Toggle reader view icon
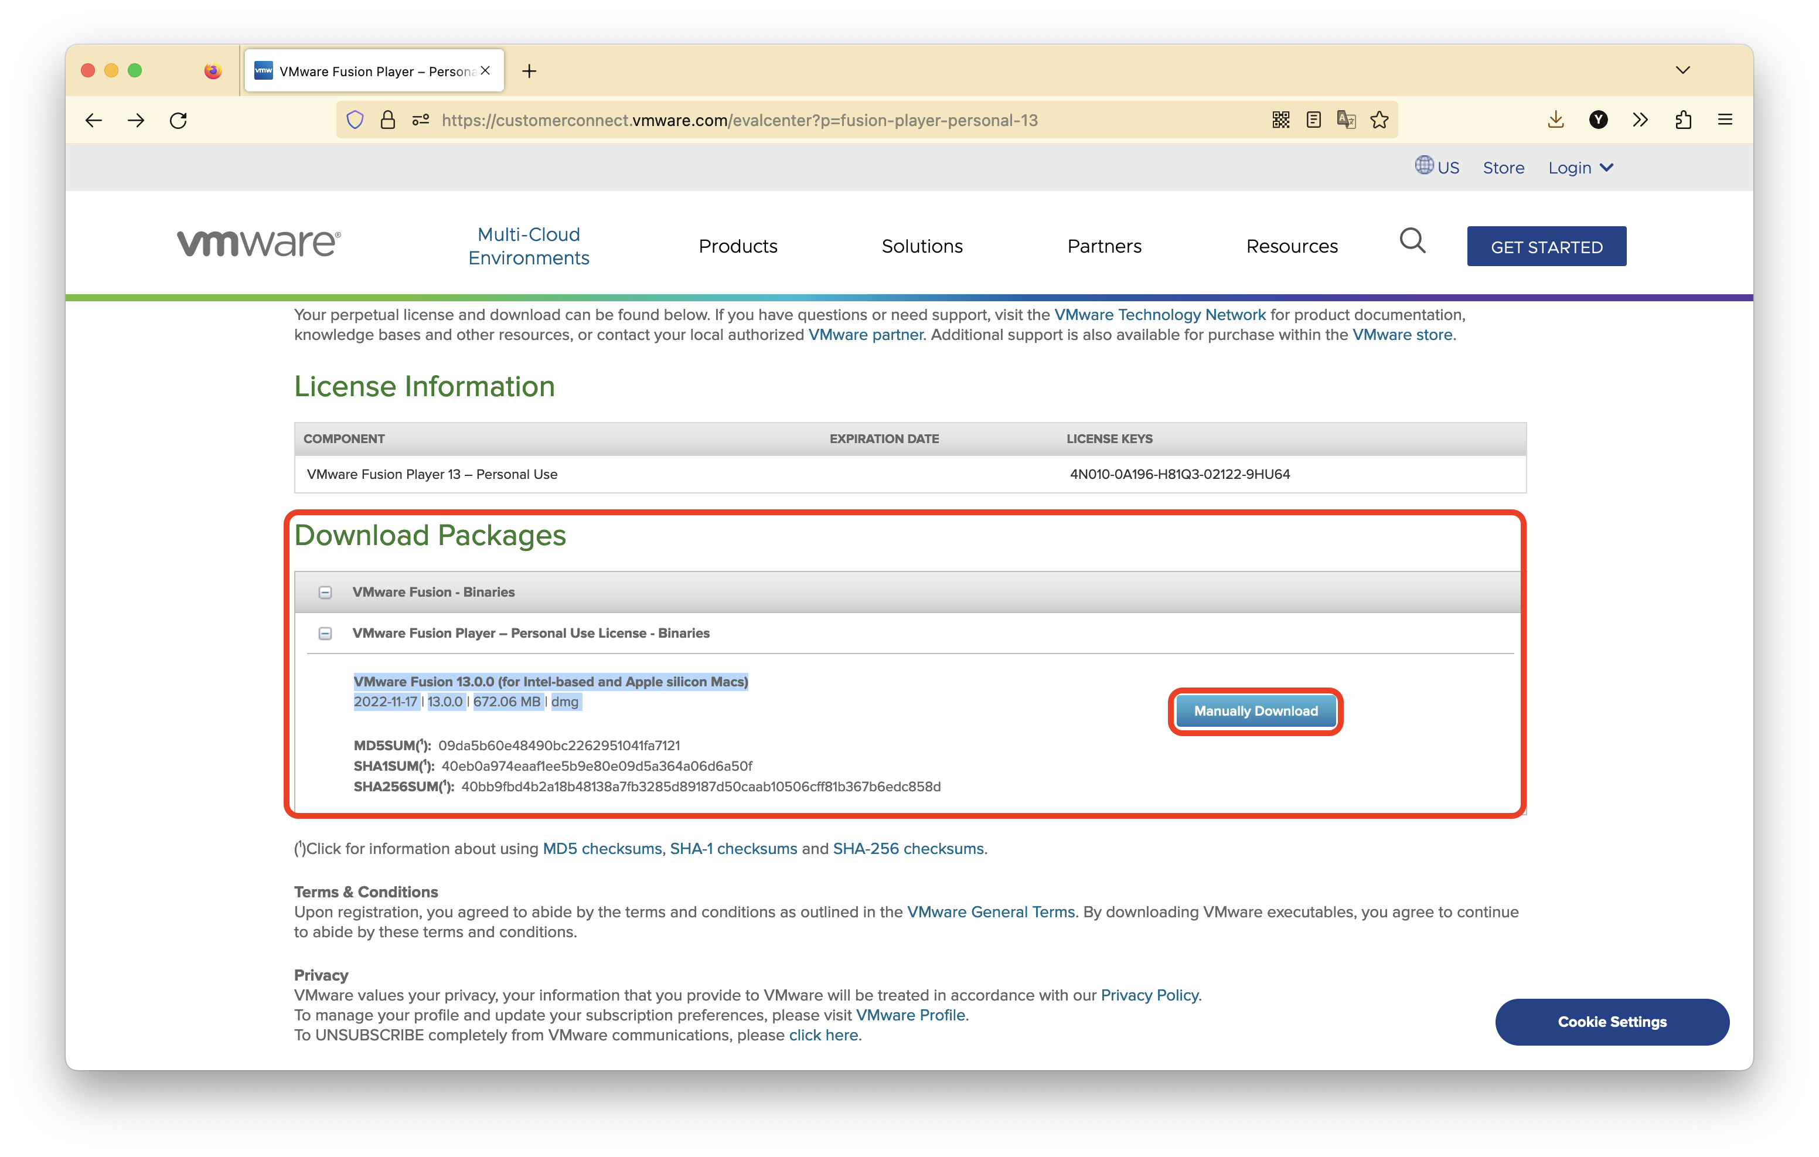The width and height of the screenshot is (1819, 1157). tap(1313, 120)
